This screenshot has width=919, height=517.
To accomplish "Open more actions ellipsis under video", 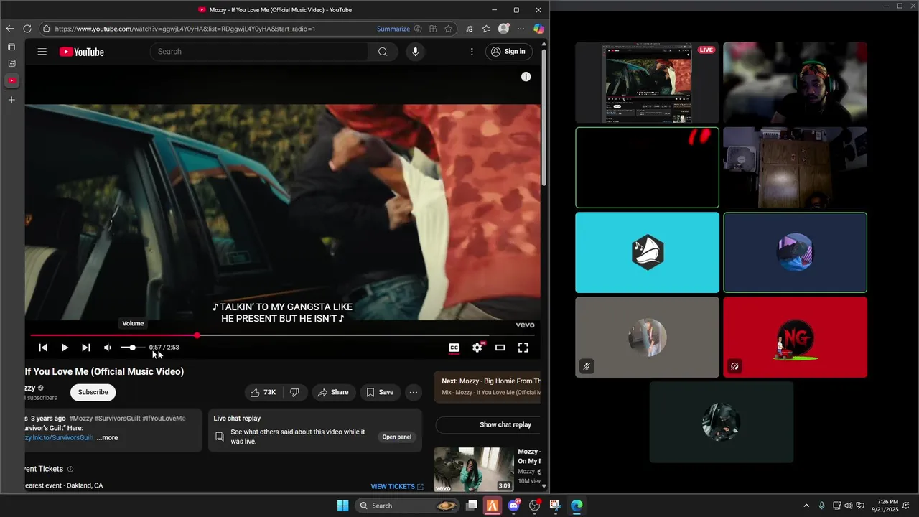I will pyautogui.click(x=414, y=392).
